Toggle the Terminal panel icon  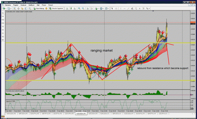(26, 8)
